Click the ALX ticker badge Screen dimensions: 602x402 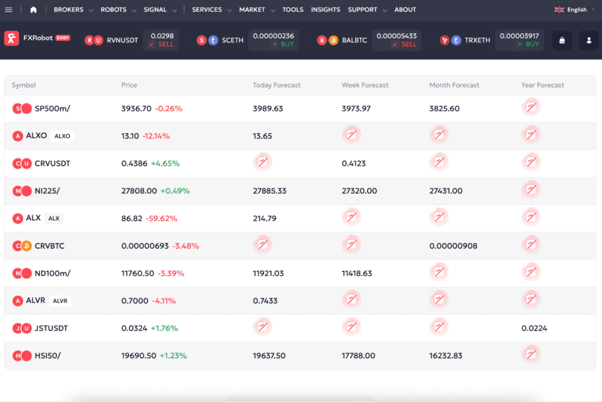[x=53, y=218]
